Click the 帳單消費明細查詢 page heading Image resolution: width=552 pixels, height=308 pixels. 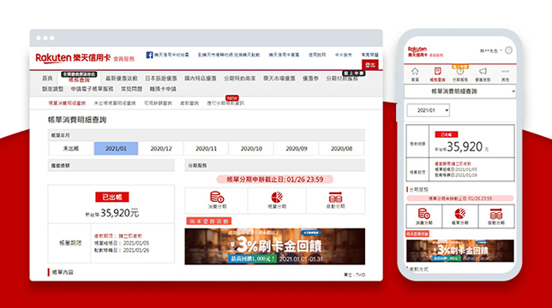[x=77, y=120]
